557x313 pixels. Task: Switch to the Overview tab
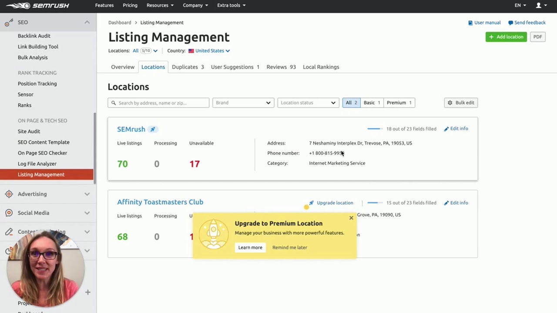123,67
